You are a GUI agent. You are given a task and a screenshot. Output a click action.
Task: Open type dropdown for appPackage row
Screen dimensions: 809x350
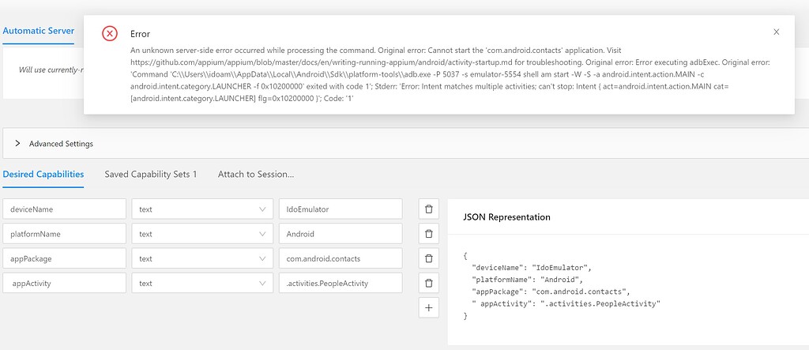coord(202,258)
